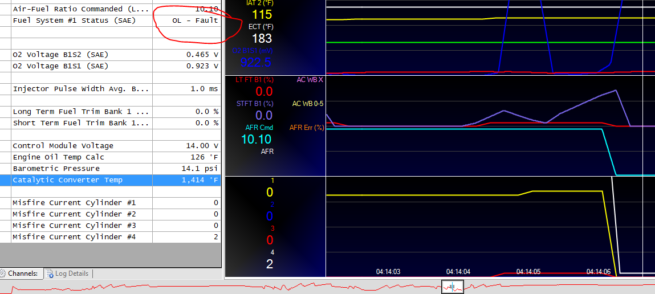Click the 126 °F oil temp value
This screenshot has width=655, height=294.
[x=204, y=157]
